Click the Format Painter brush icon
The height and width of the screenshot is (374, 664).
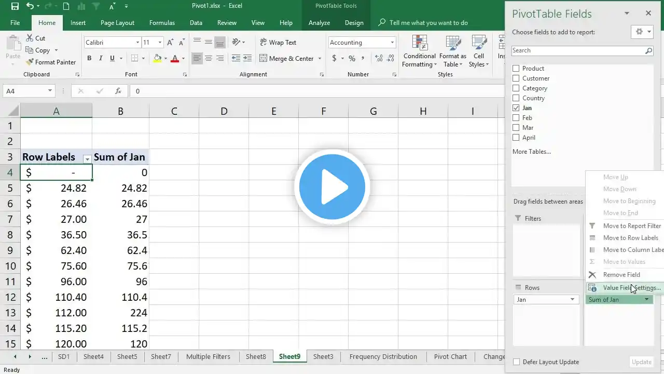30,62
